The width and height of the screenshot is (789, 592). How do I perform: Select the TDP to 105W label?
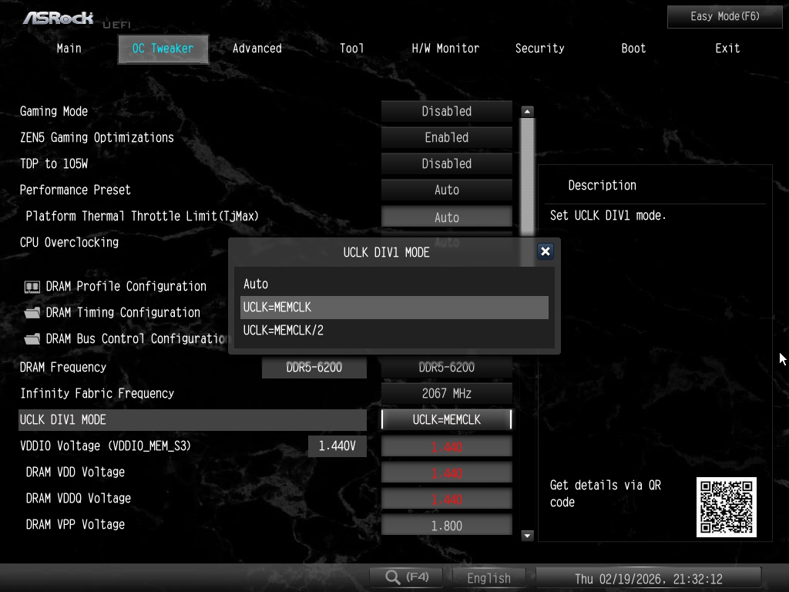point(54,163)
